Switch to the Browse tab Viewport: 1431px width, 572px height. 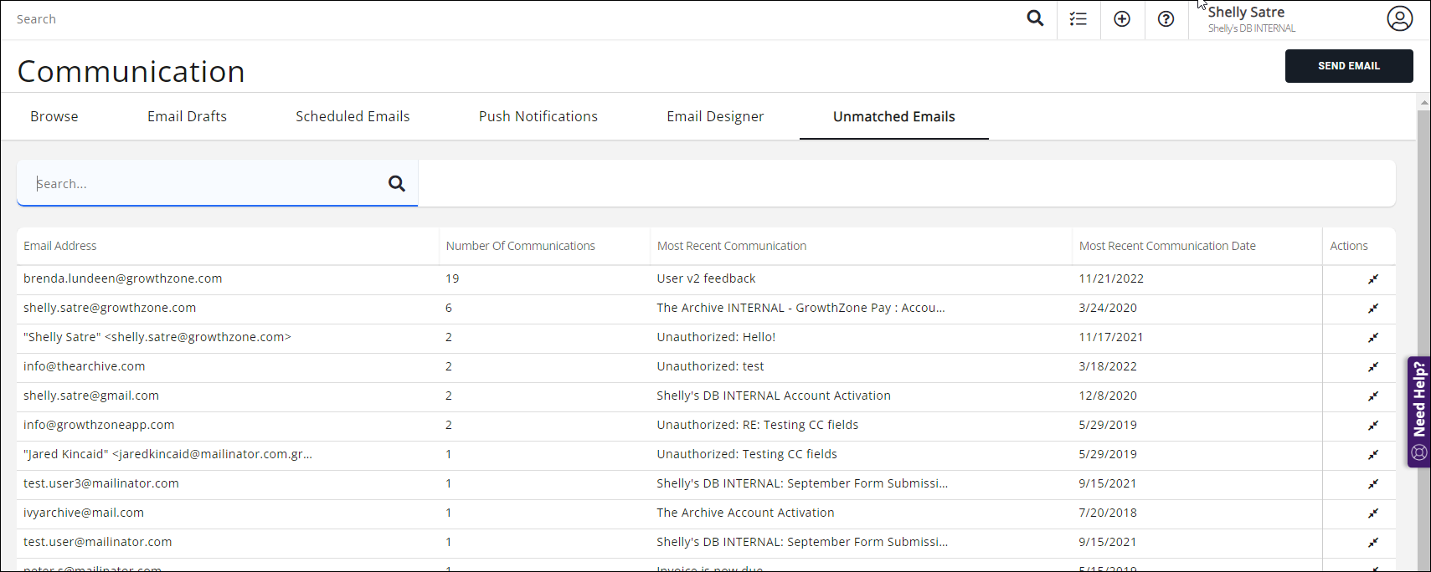[54, 116]
